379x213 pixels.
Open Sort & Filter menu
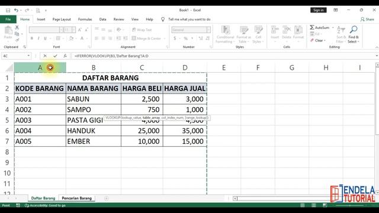click(341, 34)
